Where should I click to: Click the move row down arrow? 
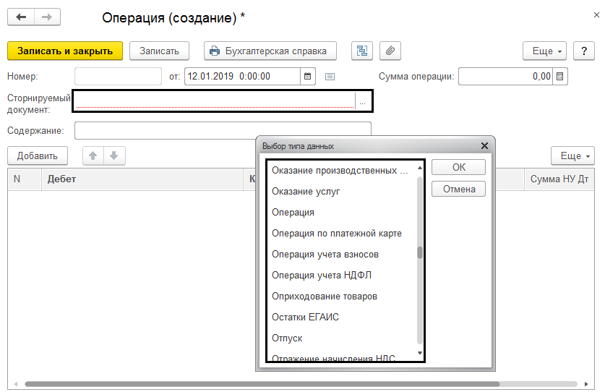point(114,155)
